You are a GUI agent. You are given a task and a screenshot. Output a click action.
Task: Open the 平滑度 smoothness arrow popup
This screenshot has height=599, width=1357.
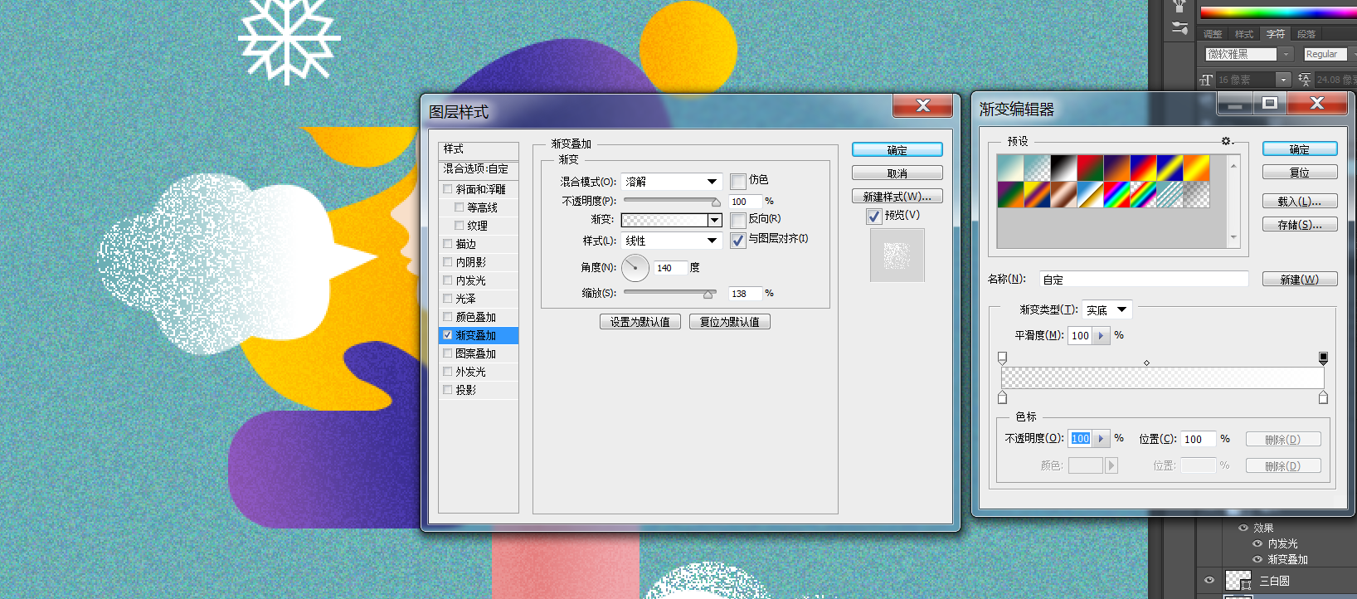pyautogui.click(x=1101, y=336)
